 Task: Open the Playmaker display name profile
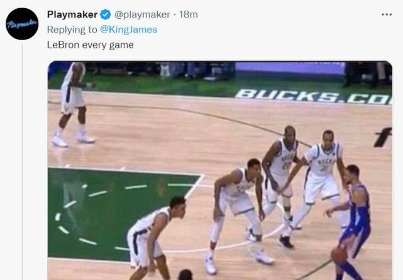point(72,14)
